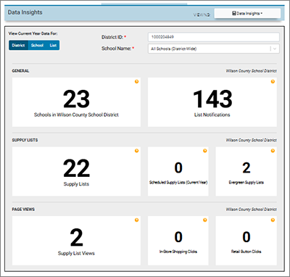The width and height of the screenshot is (290, 277).
Task: Click info icon on Scheduled Supply Lists card
Action: click(205, 151)
